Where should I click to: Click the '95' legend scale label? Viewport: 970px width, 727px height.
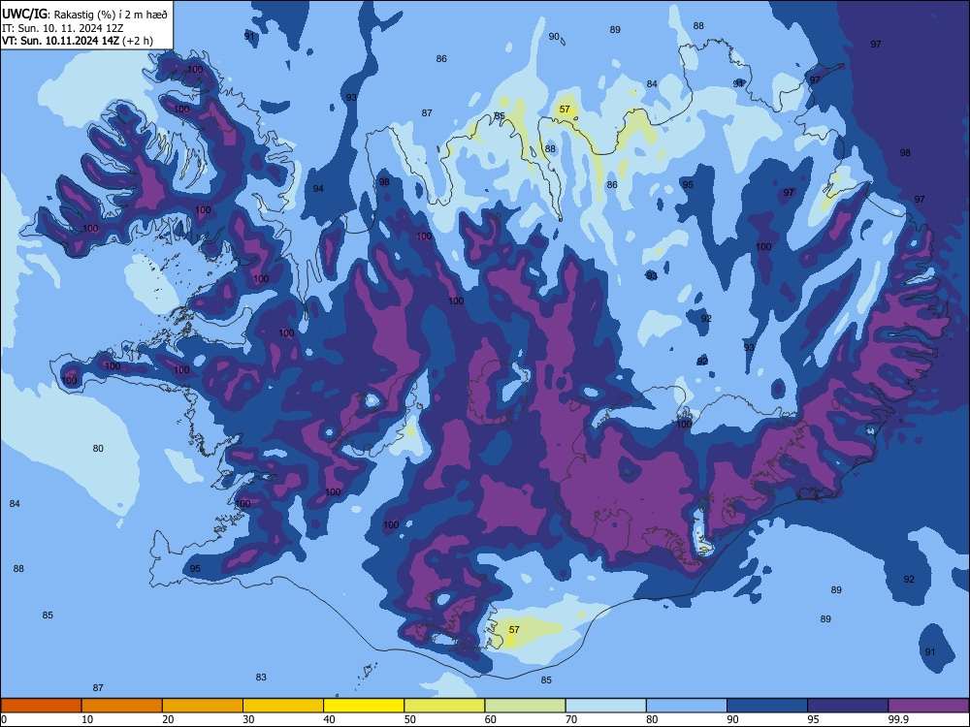[x=813, y=719]
